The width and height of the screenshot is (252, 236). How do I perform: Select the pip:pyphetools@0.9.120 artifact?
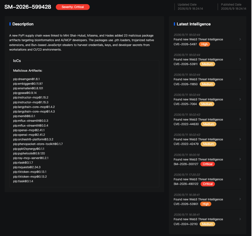pos(29,153)
